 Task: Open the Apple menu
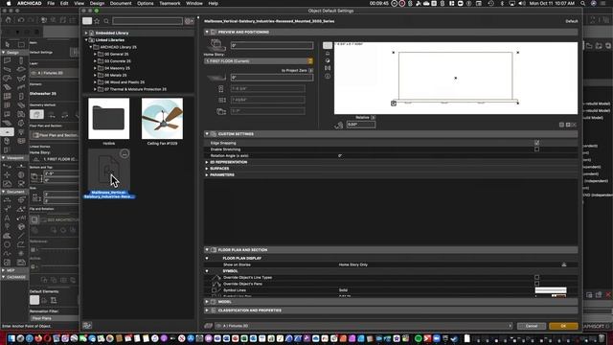point(9,3)
